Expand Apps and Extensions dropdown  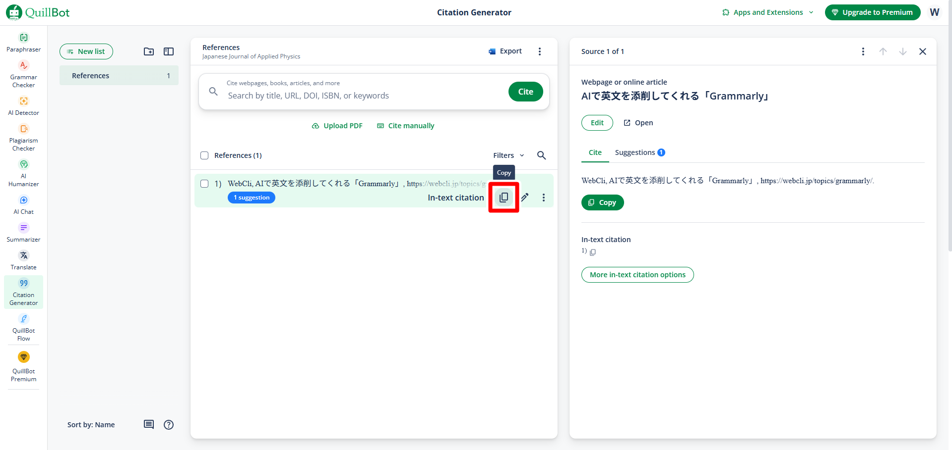(767, 12)
